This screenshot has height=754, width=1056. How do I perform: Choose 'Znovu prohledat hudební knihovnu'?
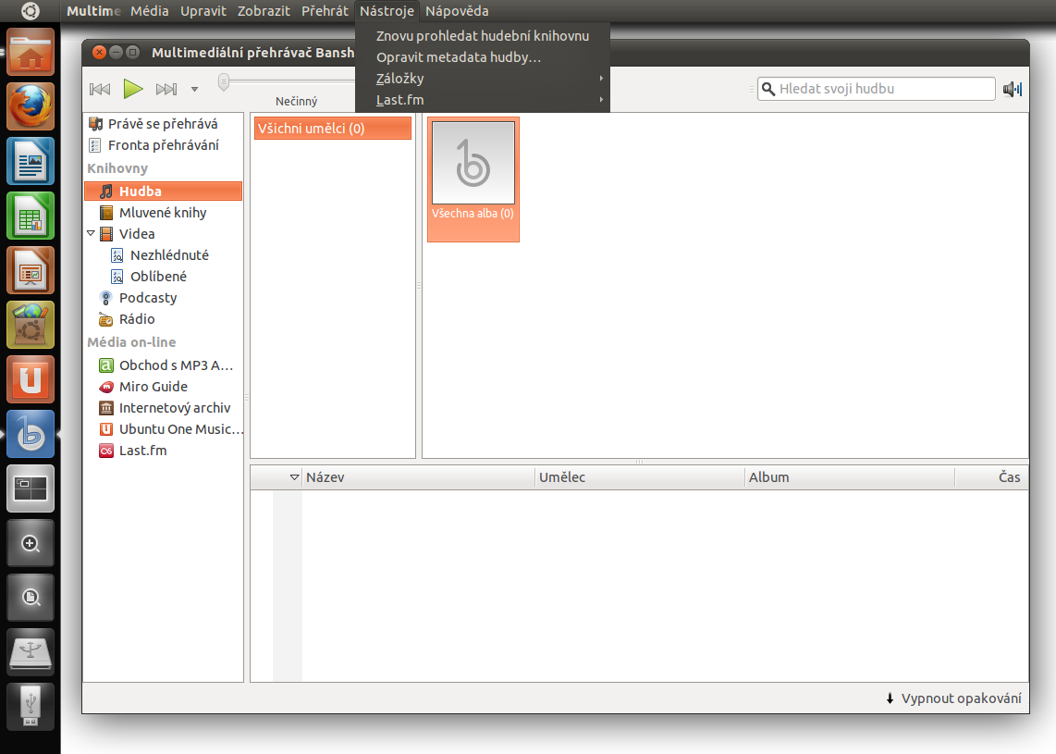[482, 36]
